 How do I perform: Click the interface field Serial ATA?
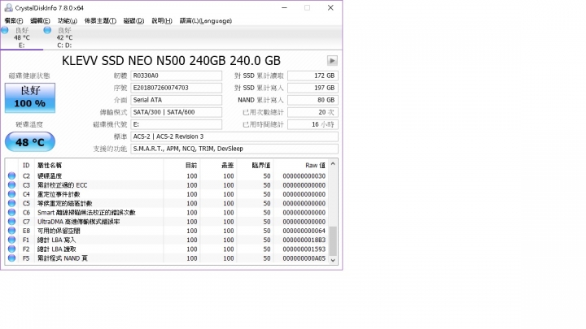tap(176, 100)
